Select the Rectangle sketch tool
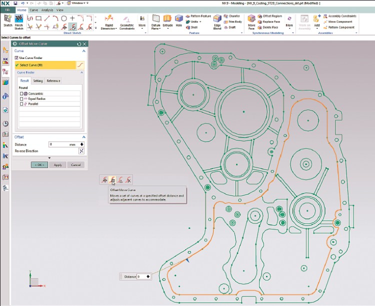375x306 pixels. click(x=39, y=18)
